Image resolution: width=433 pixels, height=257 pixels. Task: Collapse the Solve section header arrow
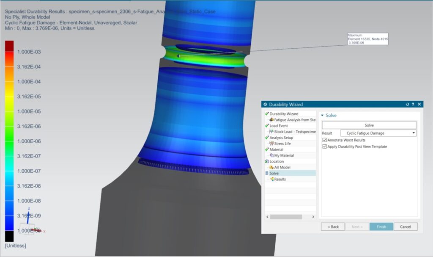click(322, 116)
